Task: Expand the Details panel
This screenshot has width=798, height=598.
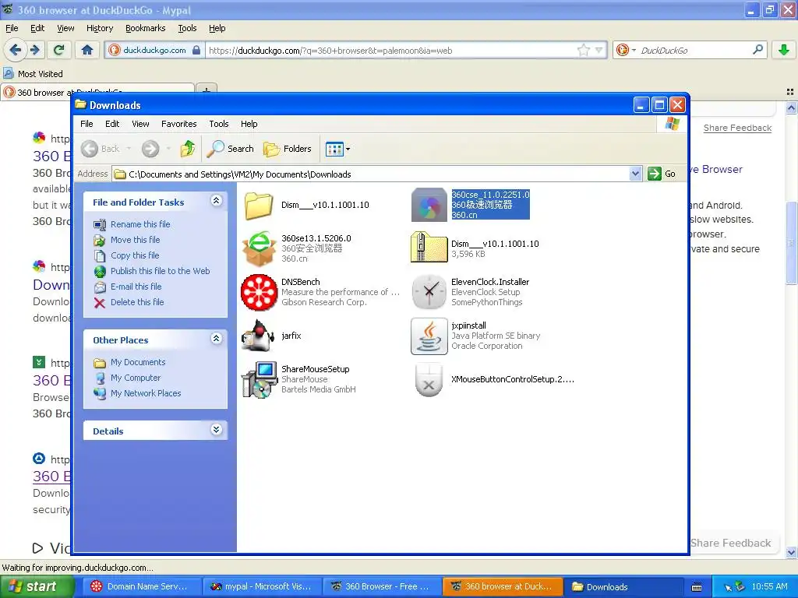Action: pos(217,429)
